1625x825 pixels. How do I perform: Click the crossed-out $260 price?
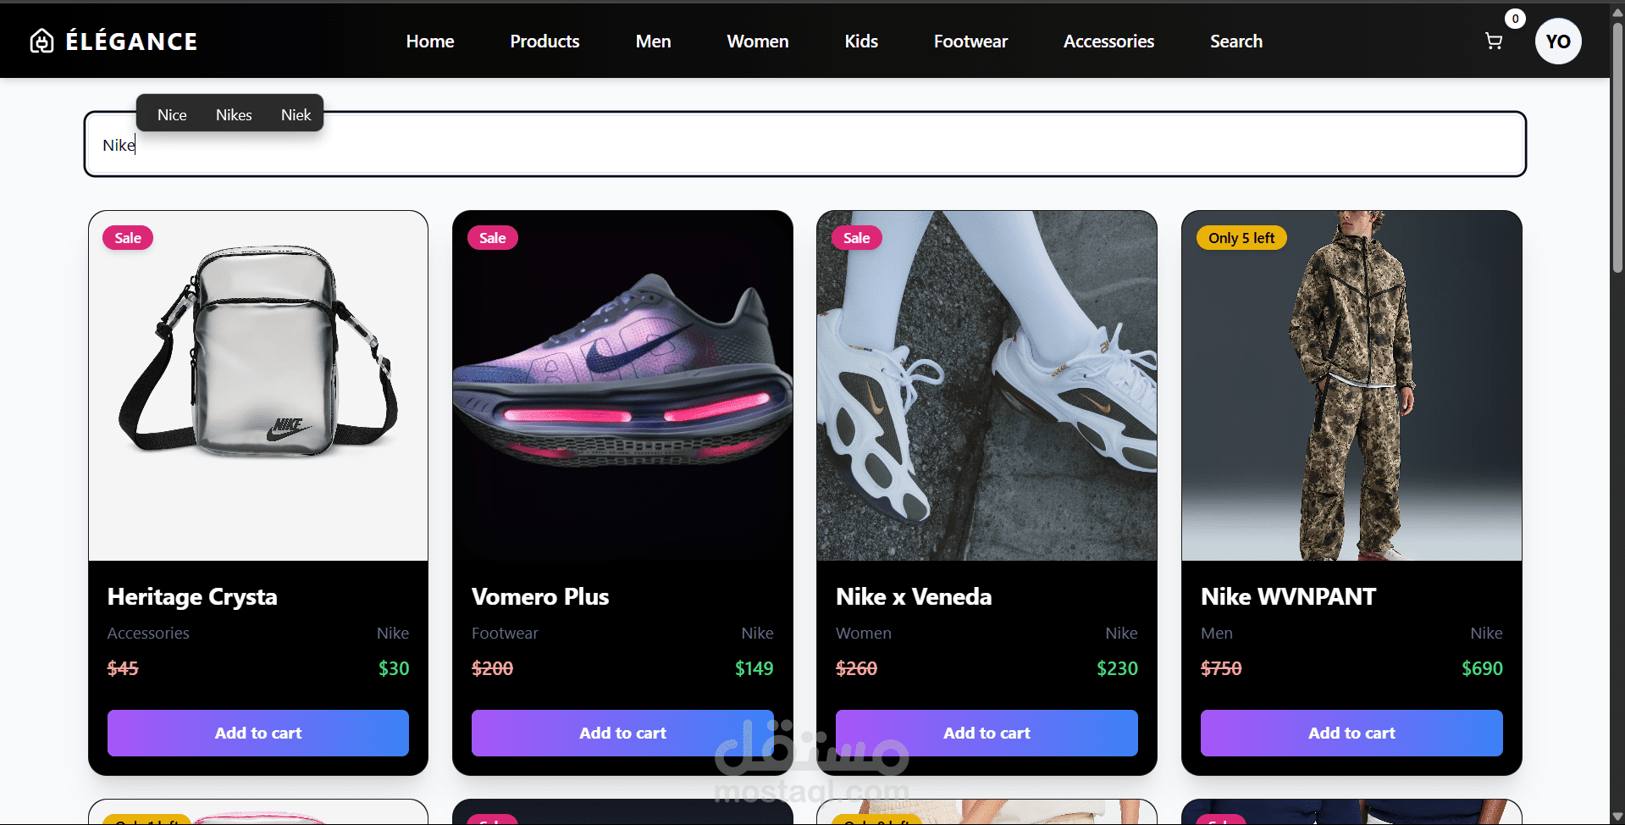(856, 668)
